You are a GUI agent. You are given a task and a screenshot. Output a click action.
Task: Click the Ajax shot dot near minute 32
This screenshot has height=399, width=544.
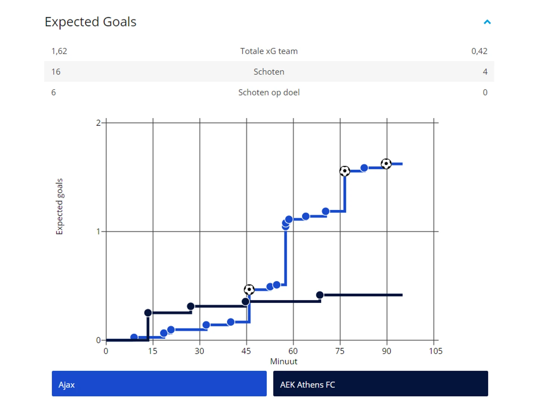pos(206,325)
